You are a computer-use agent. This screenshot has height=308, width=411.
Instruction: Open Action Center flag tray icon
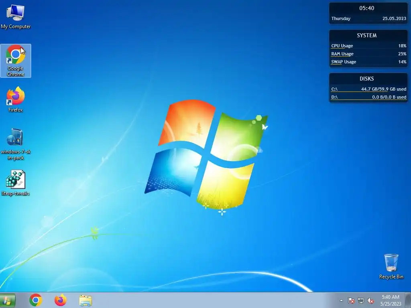351,300
